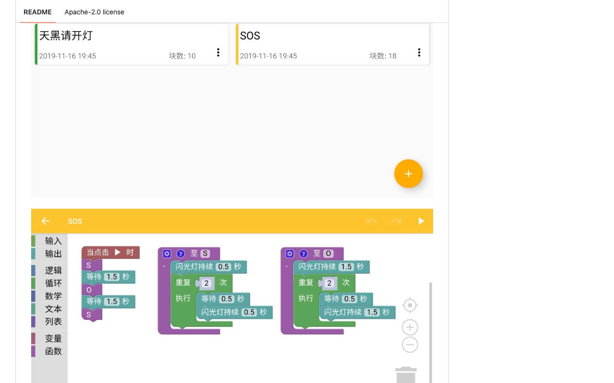
Task: Edit 1.5 flash value inside function O loop
Action: pos(372,312)
